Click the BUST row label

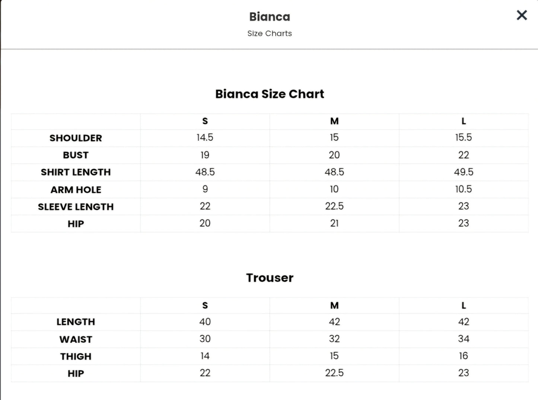(x=76, y=155)
